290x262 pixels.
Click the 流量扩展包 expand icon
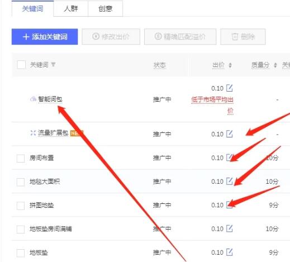coord(33,133)
